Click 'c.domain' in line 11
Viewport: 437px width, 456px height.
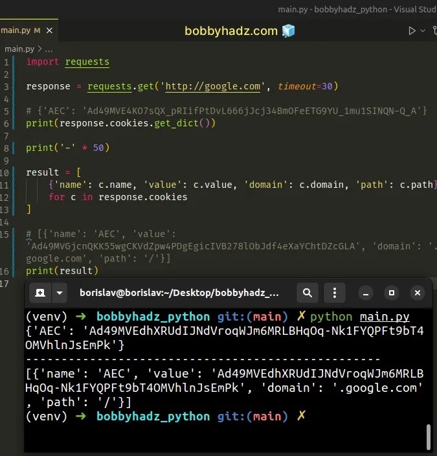pos(321,185)
